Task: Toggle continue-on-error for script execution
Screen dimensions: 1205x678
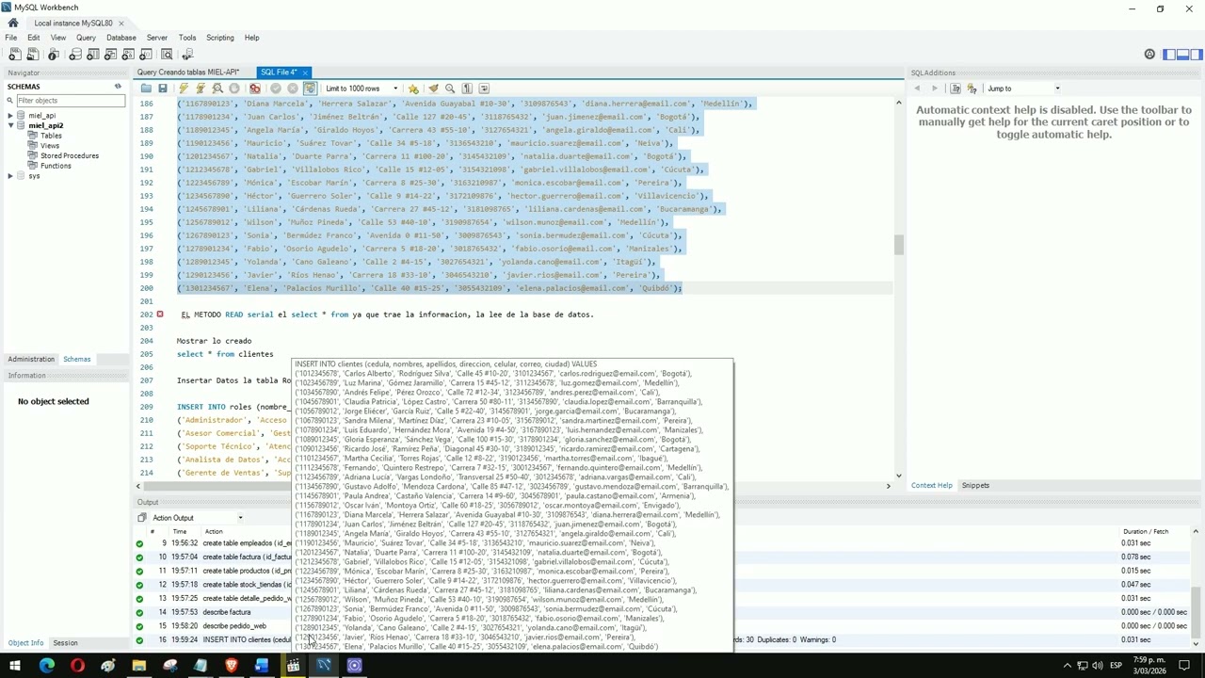Action: point(254,89)
